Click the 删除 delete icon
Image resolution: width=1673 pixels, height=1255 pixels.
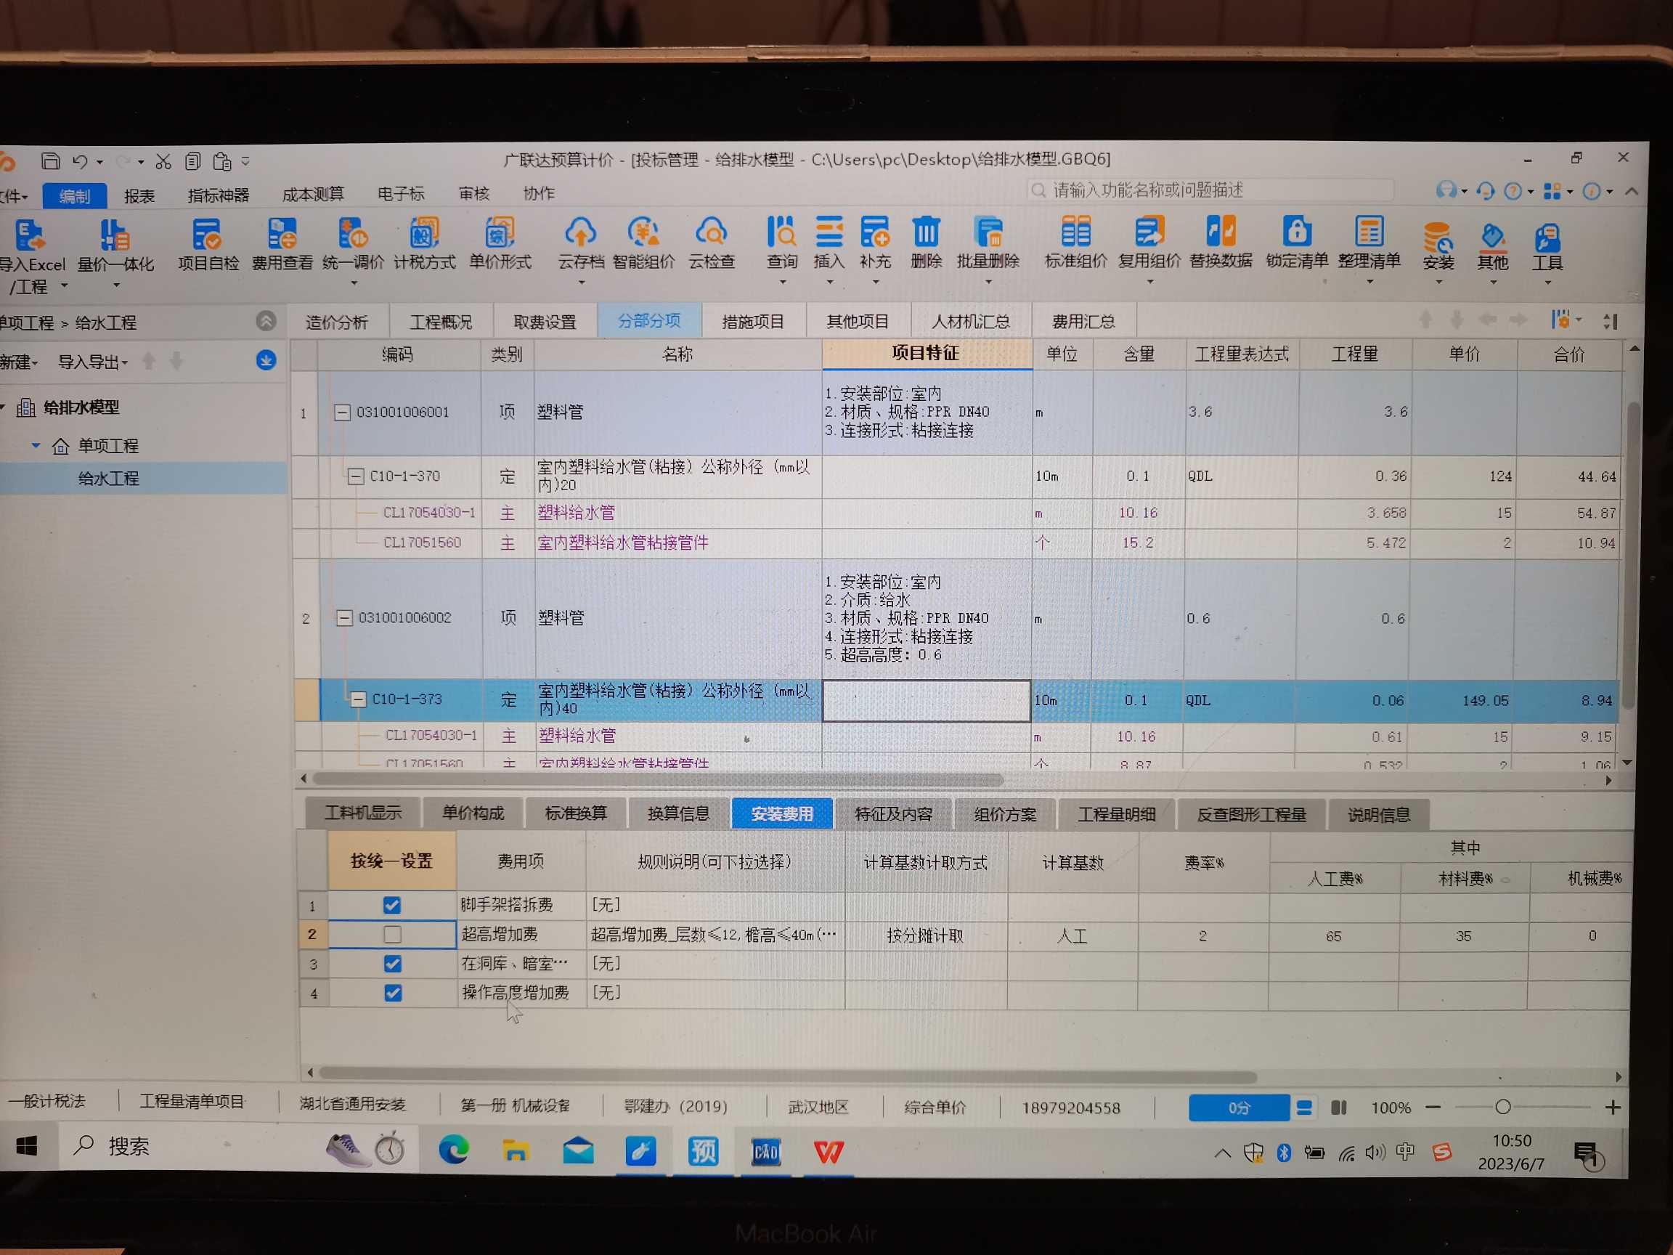(926, 232)
